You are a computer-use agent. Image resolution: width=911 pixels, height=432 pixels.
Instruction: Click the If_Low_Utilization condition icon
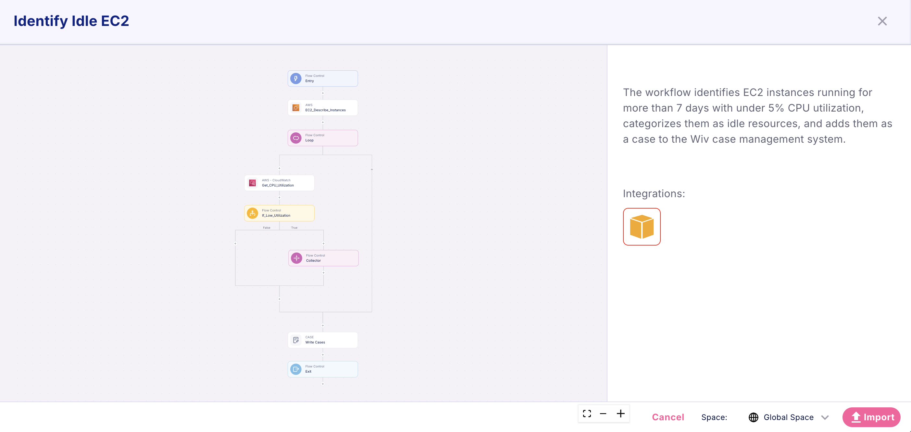pos(253,213)
